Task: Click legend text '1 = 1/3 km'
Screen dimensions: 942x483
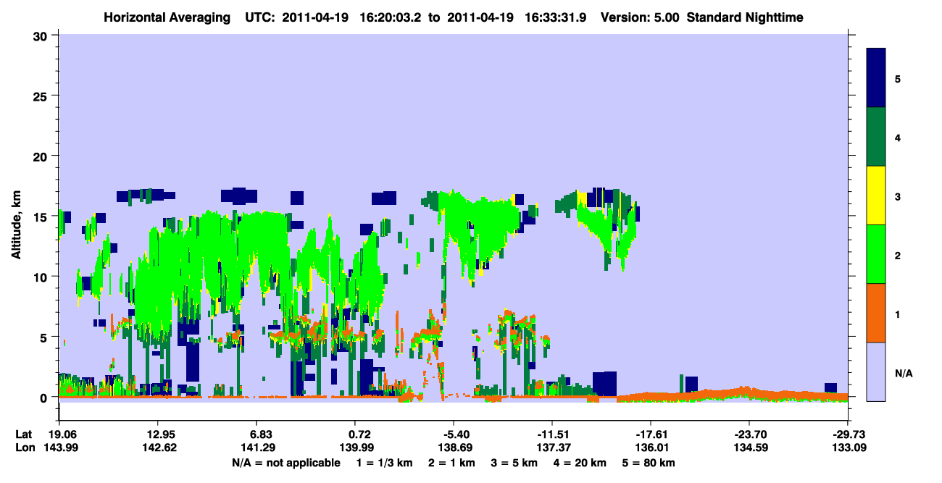Action: (383, 463)
